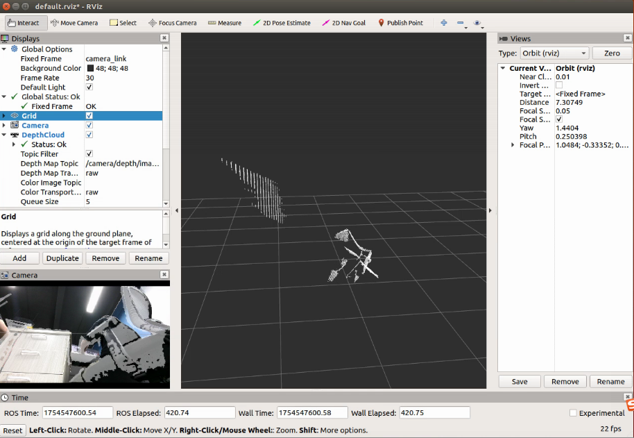Toggle the Focal Shape checkbox in Views
The width and height of the screenshot is (634, 438).
559,119
